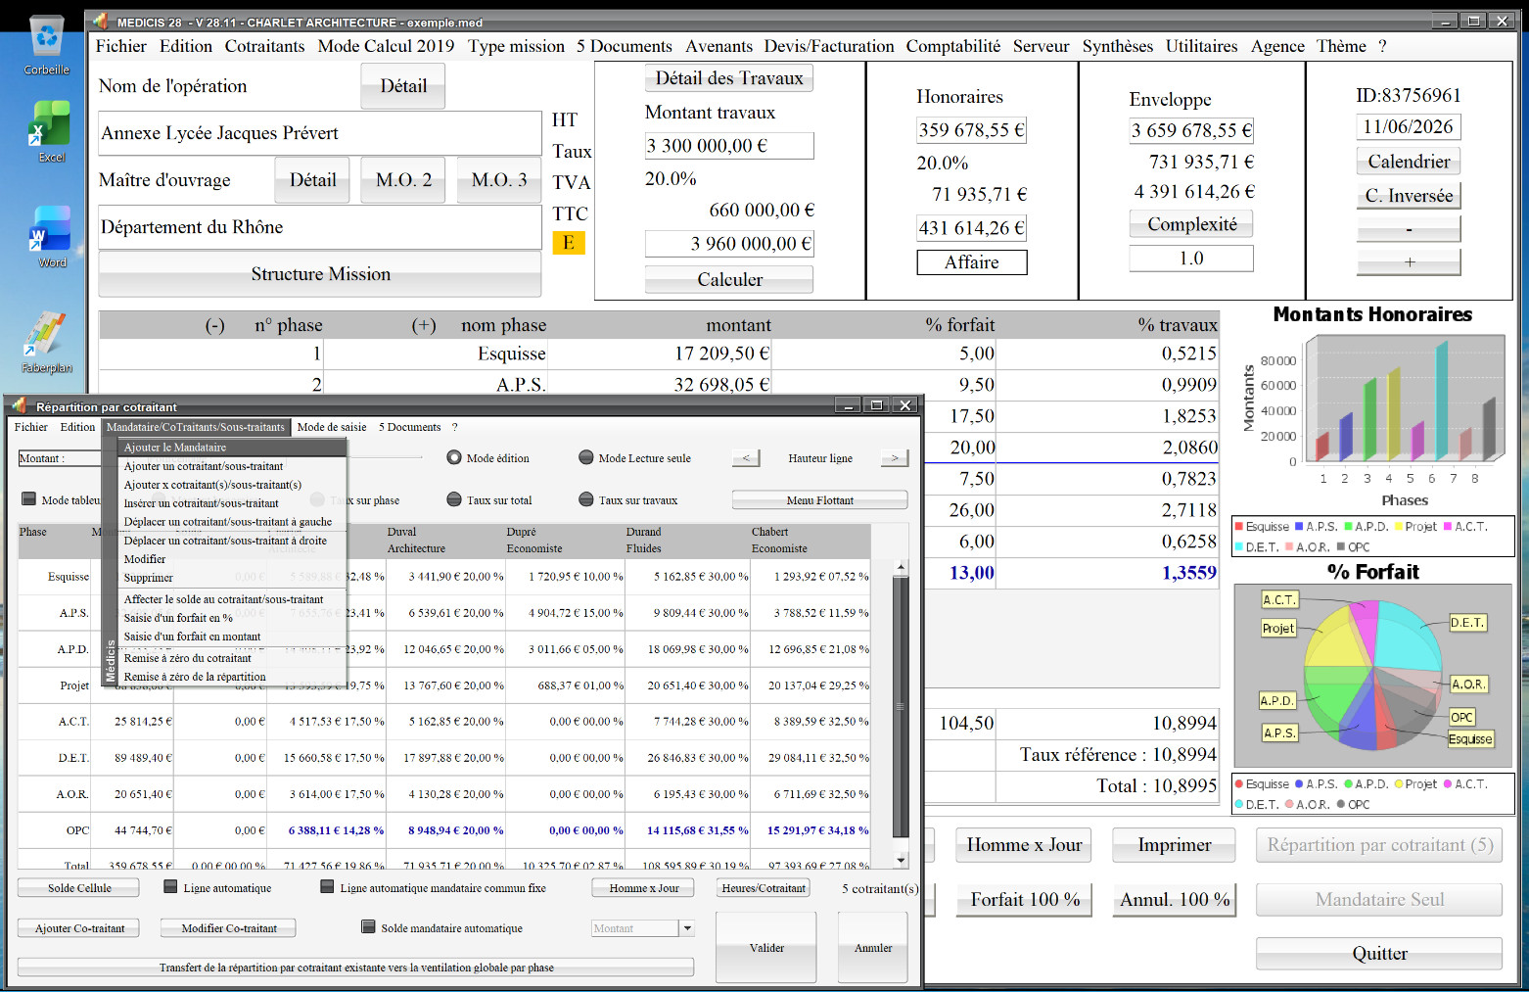Toggle Solde mandataire automatique checkbox

click(x=369, y=926)
